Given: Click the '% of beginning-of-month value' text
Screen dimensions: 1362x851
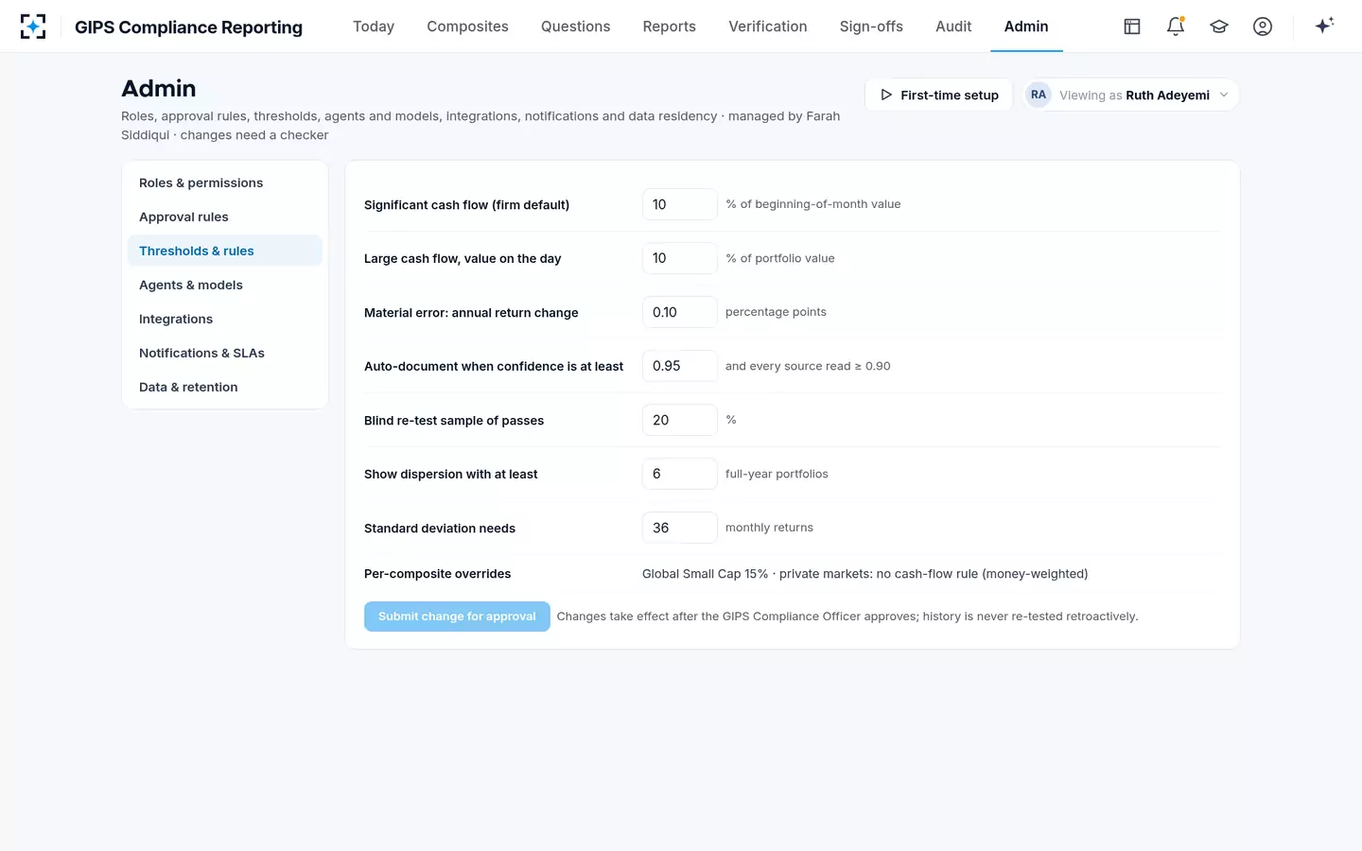Looking at the screenshot, I should click(x=813, y=204).
